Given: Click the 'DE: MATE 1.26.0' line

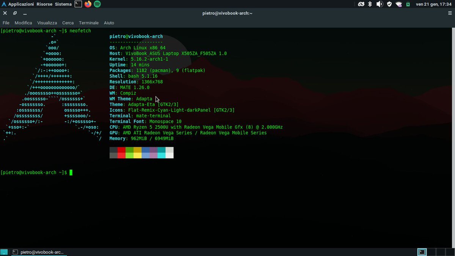Looking at the screenshot, I should [x=129, y=88].
